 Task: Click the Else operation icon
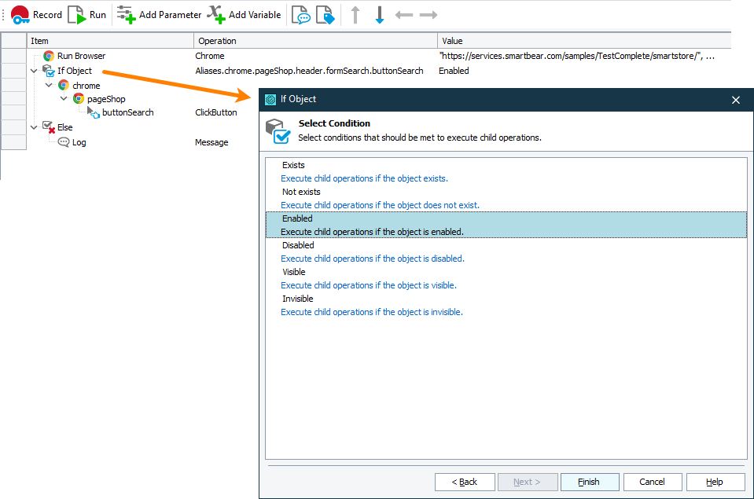[49, 127]
